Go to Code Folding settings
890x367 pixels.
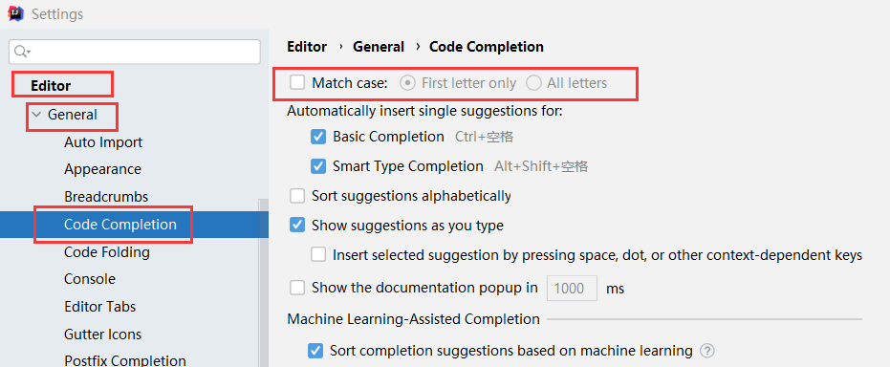(x=107, y=252)
